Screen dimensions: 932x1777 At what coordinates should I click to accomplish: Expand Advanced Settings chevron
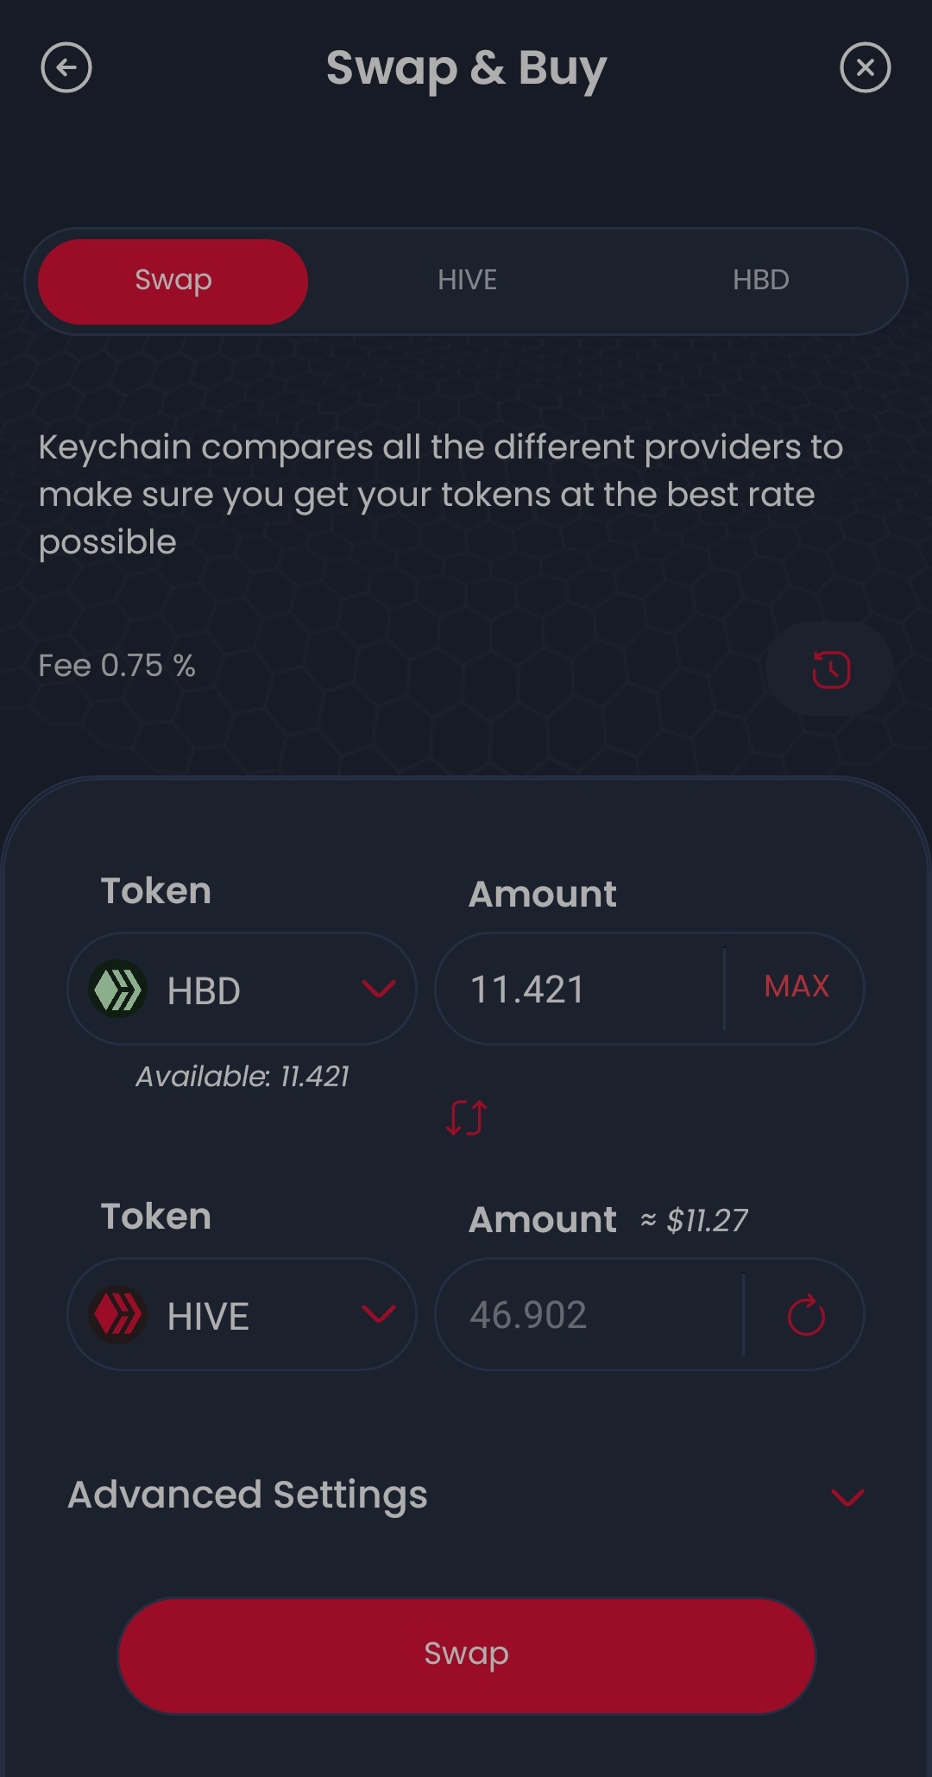click(x=847, y=1496)
